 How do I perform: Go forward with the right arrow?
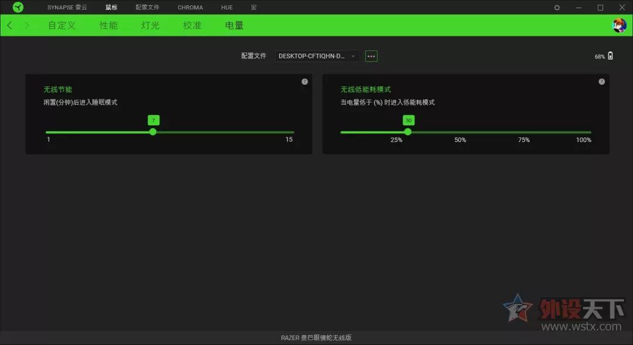click(26, 25)
